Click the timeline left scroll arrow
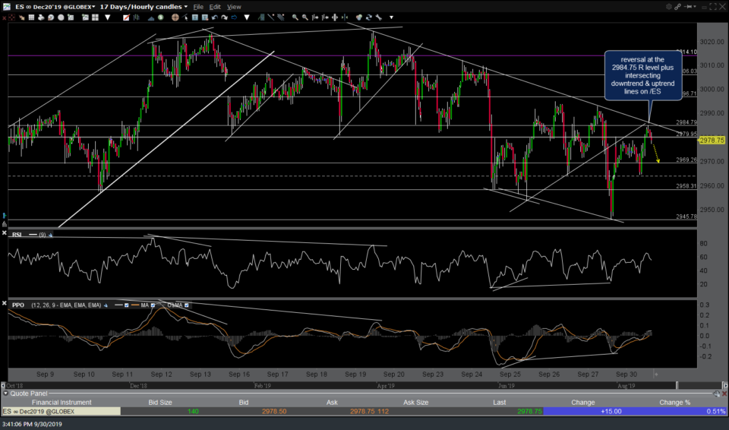The width and height of the screenshot is (729, 430). 3,385
